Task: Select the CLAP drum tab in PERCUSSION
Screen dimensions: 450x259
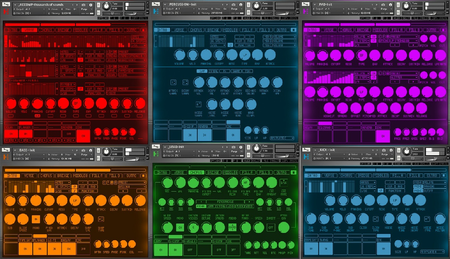Action: pos(202,71)
